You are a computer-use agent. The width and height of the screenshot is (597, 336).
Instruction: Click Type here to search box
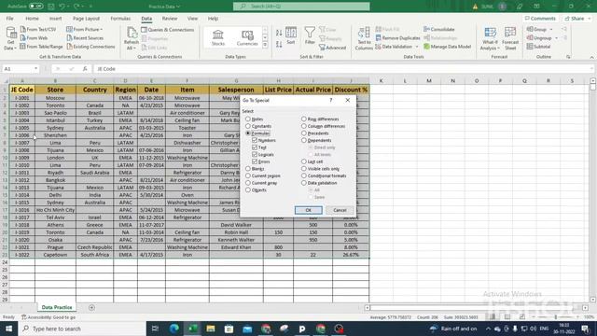click(x=82, y=329)
